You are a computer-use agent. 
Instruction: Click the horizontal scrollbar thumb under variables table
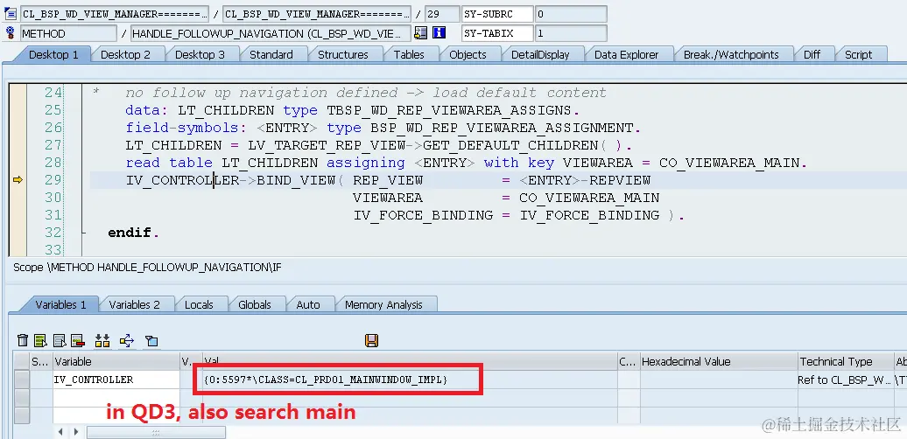156,431
